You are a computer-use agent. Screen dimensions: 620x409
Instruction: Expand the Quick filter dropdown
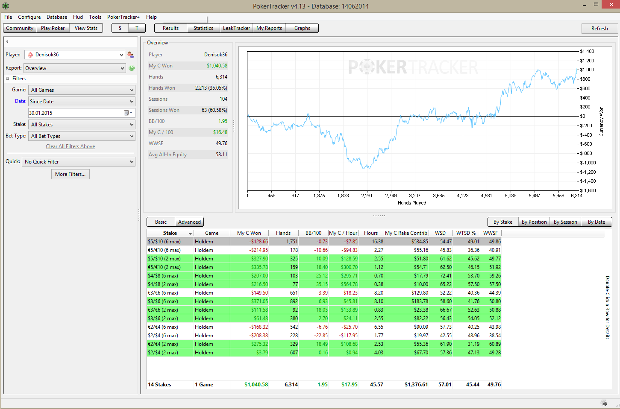click(x=78, y=162)
